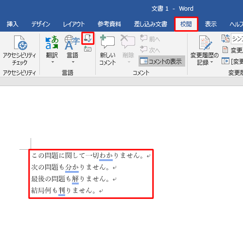Expand the 言語 dropdown arrow
Image resolution: width=243 pixels, height=228 pixels.
73,62
